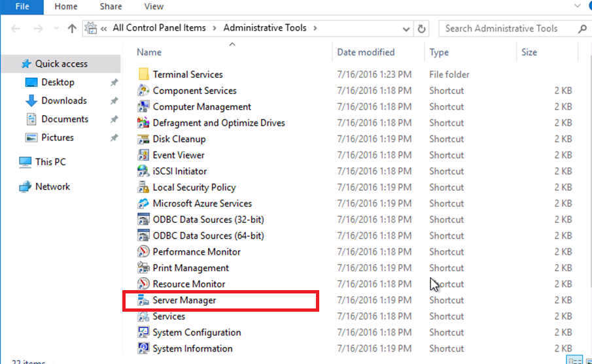
Task: Expand the chevron after All Control Panel Items
Action: coord(215,28)
